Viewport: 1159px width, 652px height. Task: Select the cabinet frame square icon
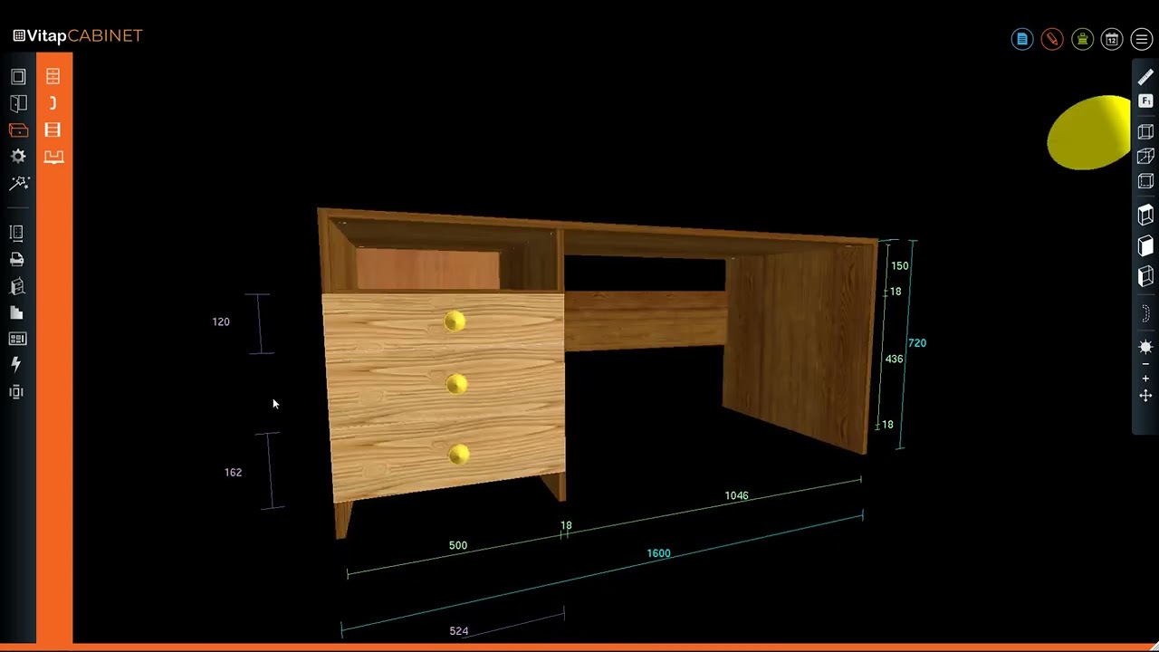tap(18, 77)
